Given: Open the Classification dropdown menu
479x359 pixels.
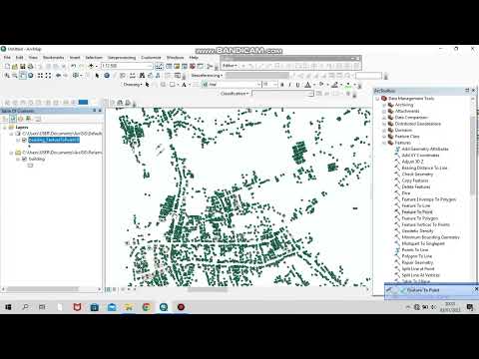Looking at the screenshot, I should (x=235, y=94).
